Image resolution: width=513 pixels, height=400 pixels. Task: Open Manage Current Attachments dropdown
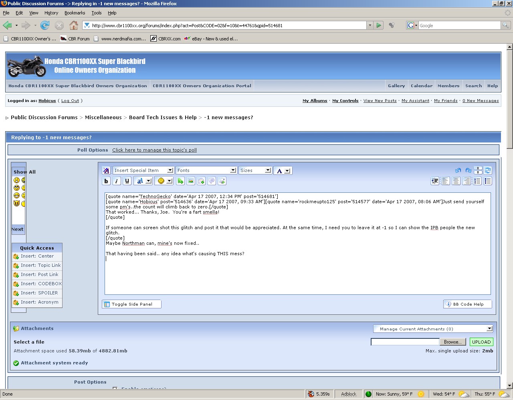[x=433, y=329]
